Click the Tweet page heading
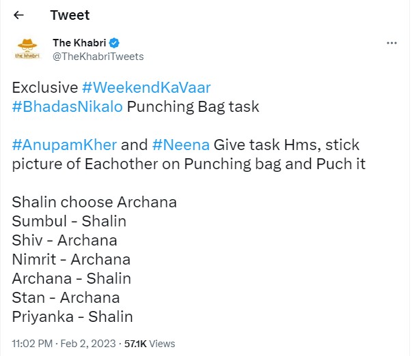Screen dimensions: 412x356 69,15
